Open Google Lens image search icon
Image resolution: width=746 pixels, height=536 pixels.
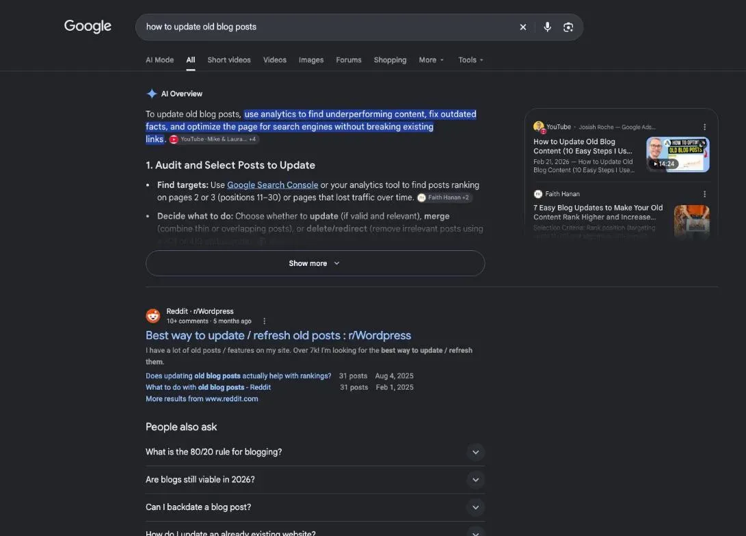pyautogui.click(x=568, y=27)
